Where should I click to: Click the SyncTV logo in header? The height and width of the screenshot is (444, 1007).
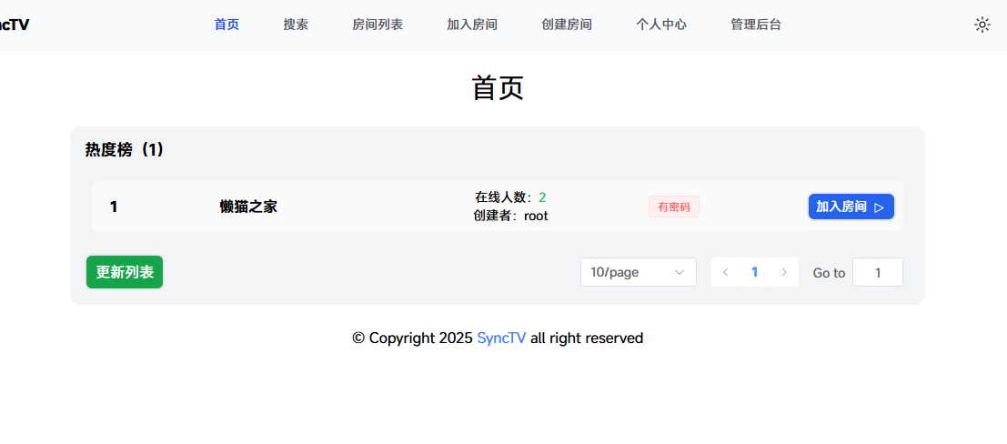pos(15,25)
